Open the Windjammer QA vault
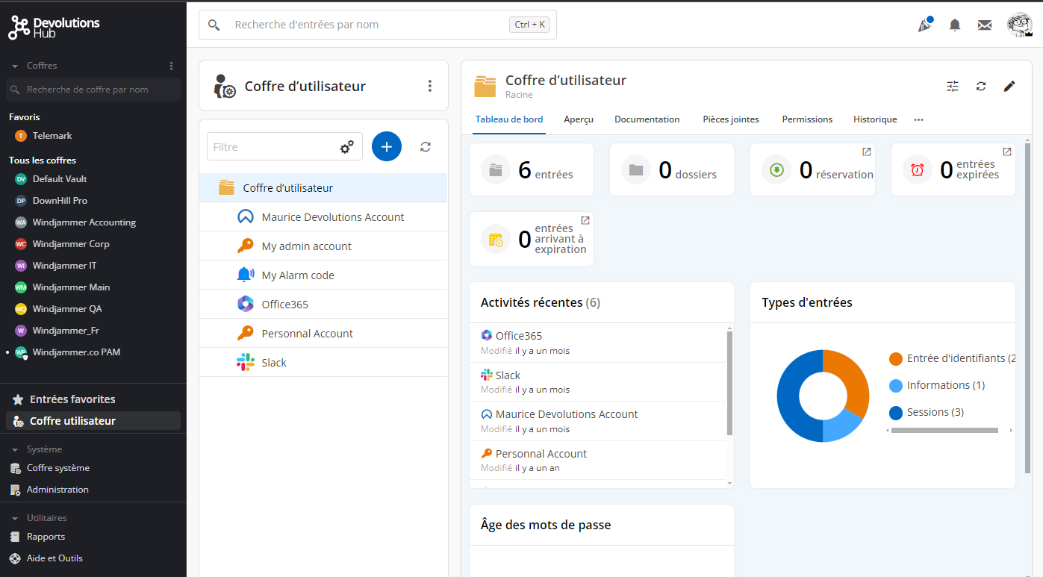This screenshot has width=1043, height=577. (93, 309)
